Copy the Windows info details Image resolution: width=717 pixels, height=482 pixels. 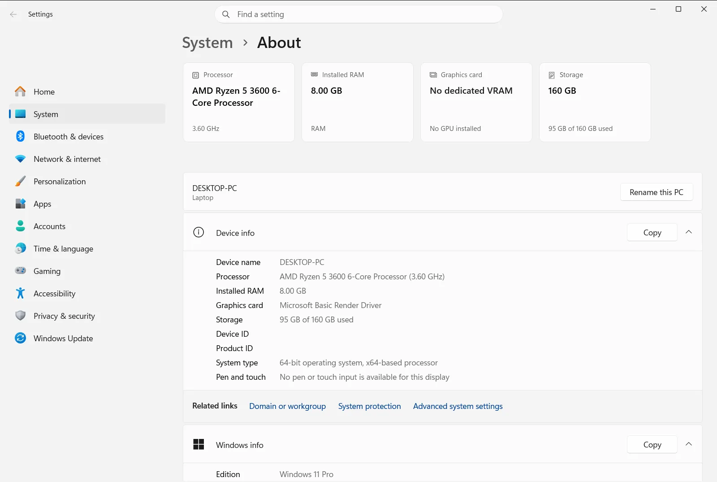click(652, 445)
